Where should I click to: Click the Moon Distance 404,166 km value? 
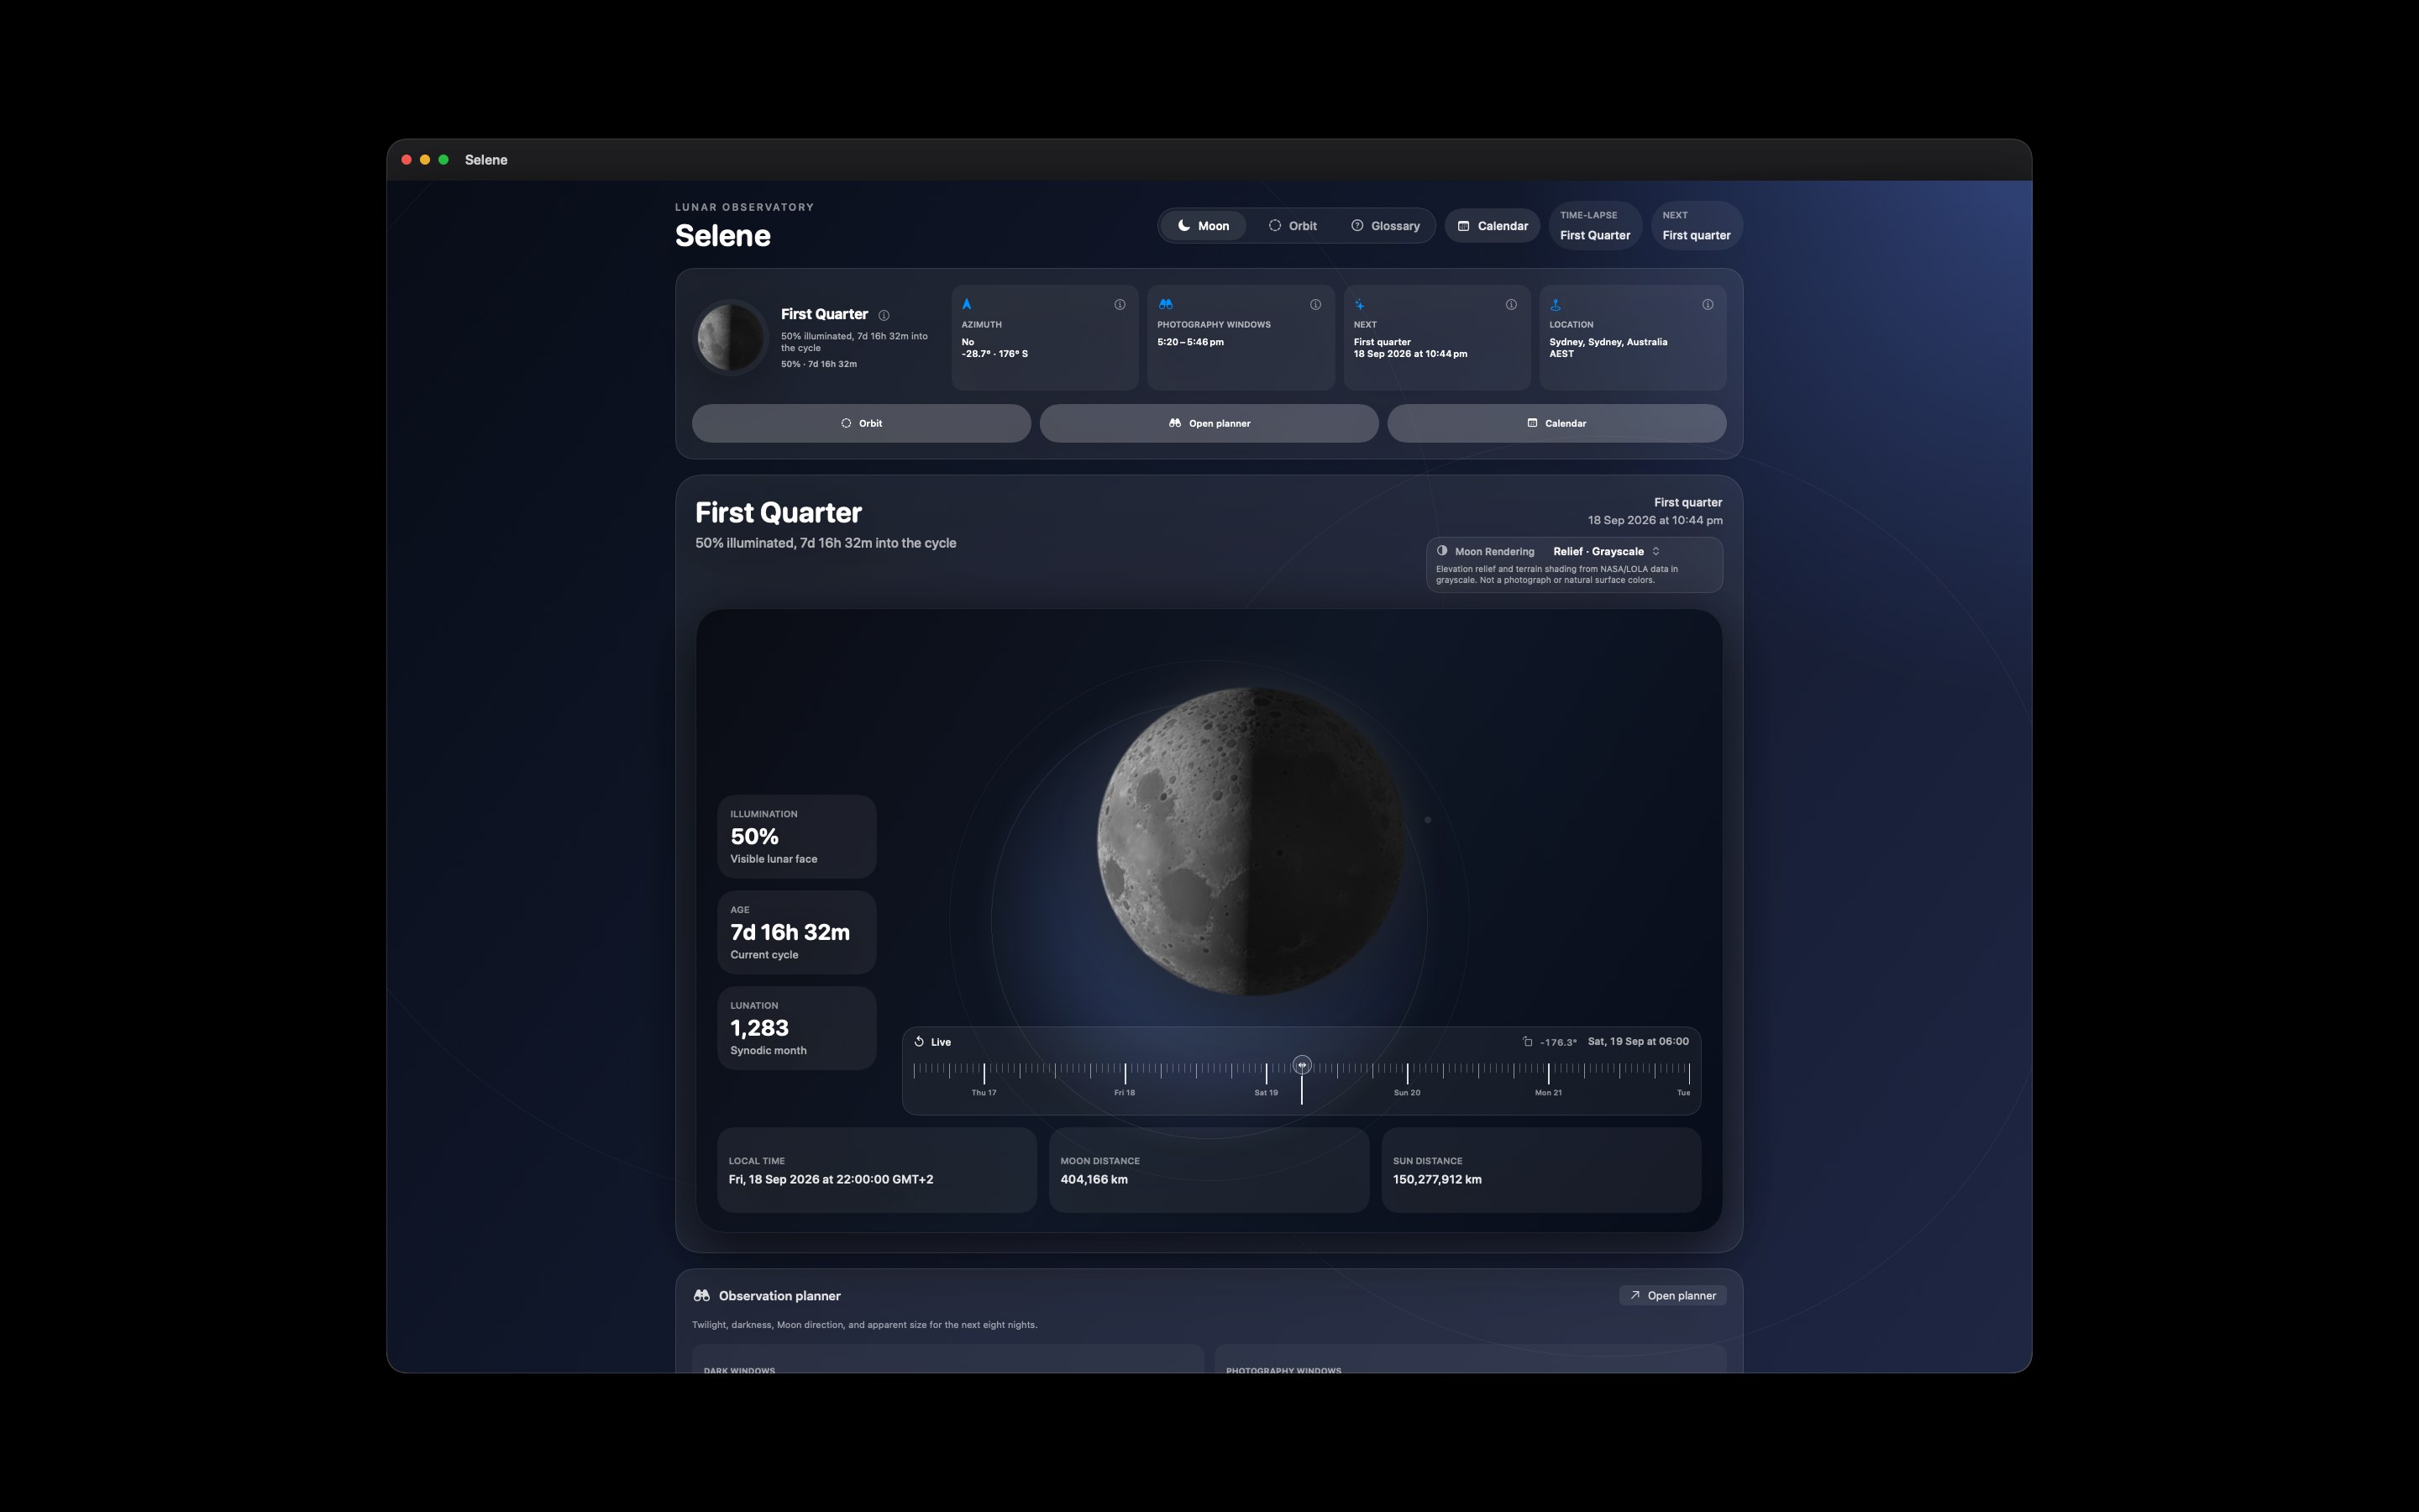coord(1094,1179)
